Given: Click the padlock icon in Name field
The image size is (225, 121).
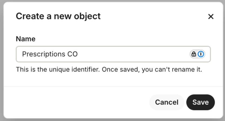Looking at the screenshot, I should [194, 54].
